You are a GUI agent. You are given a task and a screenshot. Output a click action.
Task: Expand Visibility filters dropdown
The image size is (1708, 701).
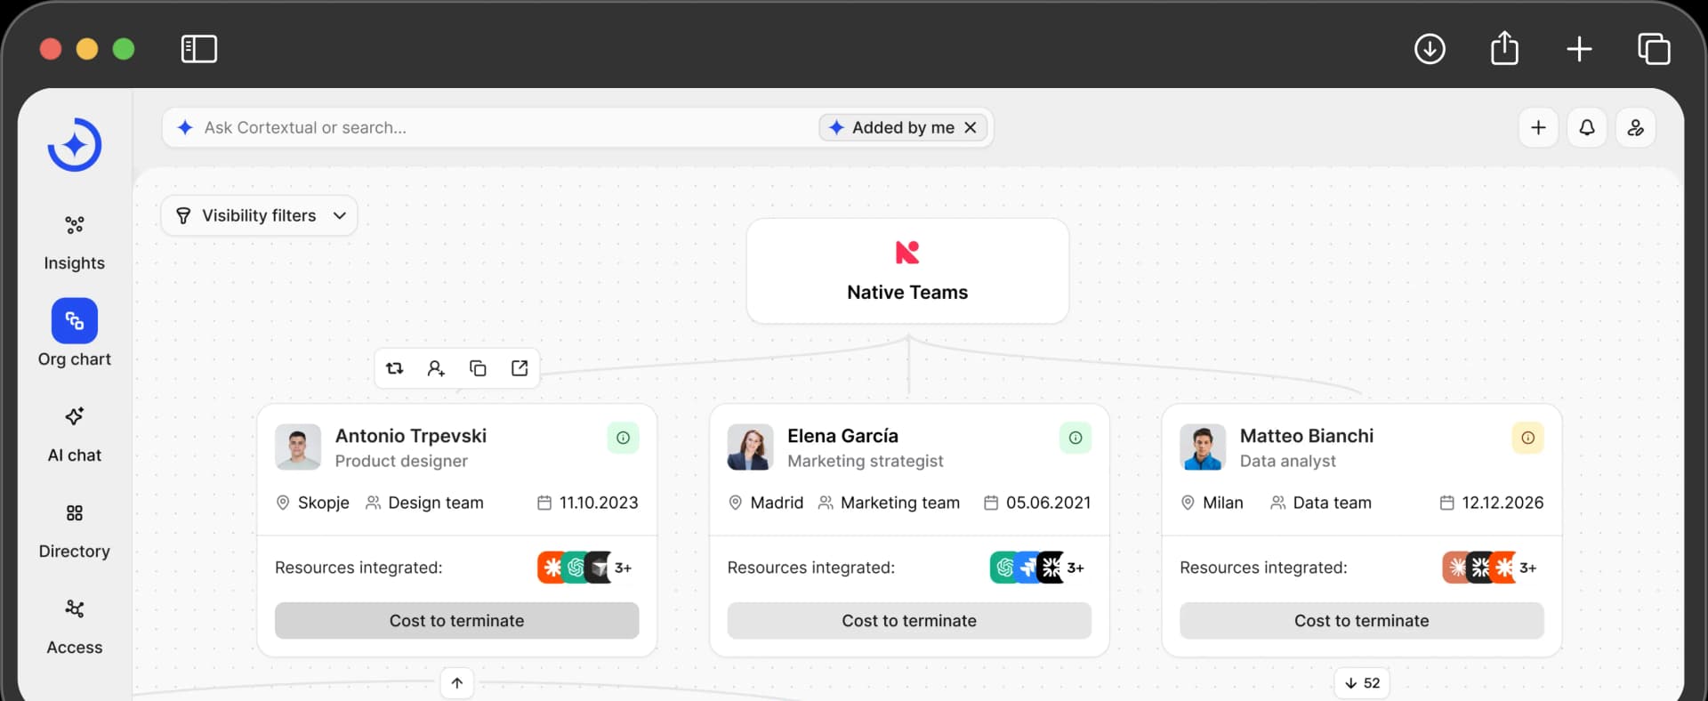[259, 216]
